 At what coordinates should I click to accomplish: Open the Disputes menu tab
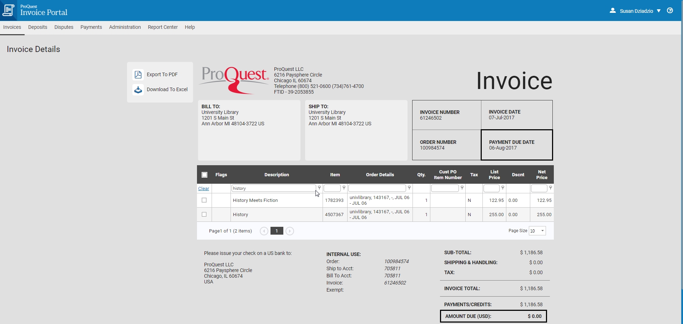[x=64, y=27]
